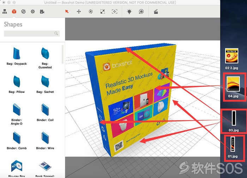Select the Binder: Wire shape
247x178 pixels.
pos(45,140)
